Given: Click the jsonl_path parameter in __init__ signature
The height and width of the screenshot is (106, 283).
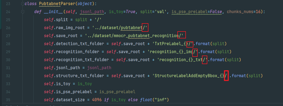Looking at the screenshot, I should click(92, 12).
